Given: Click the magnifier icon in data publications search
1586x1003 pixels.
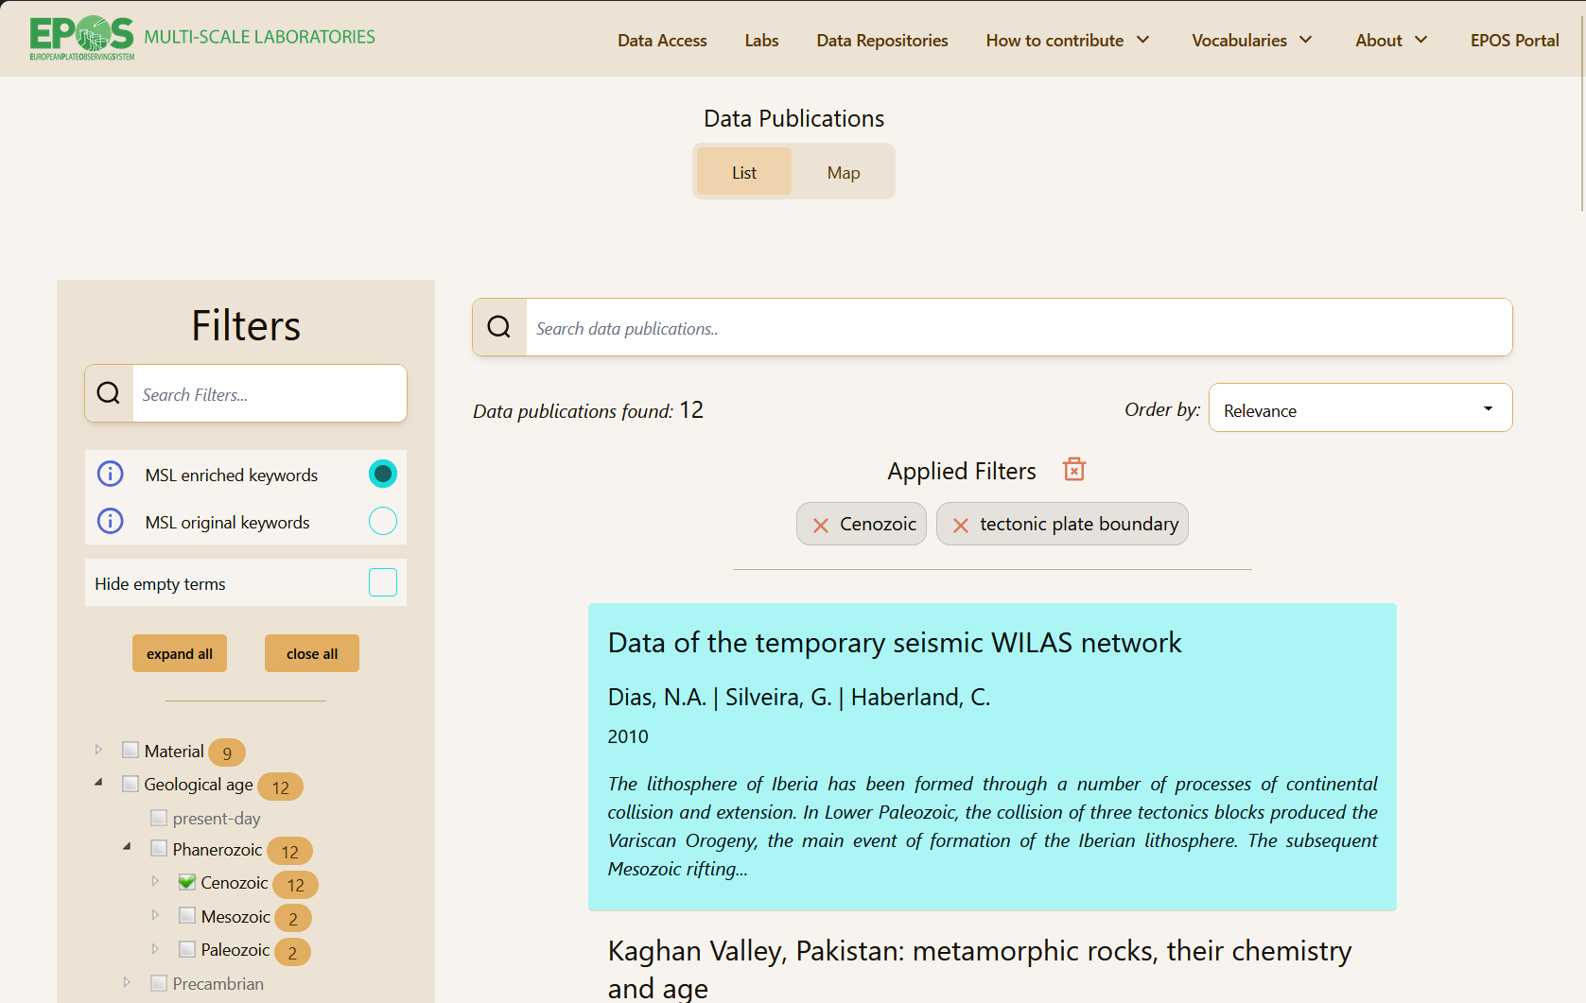Looking at the screenshot, I should [x=499, y=327].
